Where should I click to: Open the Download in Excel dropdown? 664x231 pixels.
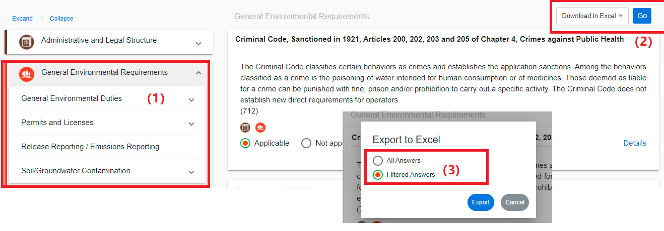coord(592,16)
